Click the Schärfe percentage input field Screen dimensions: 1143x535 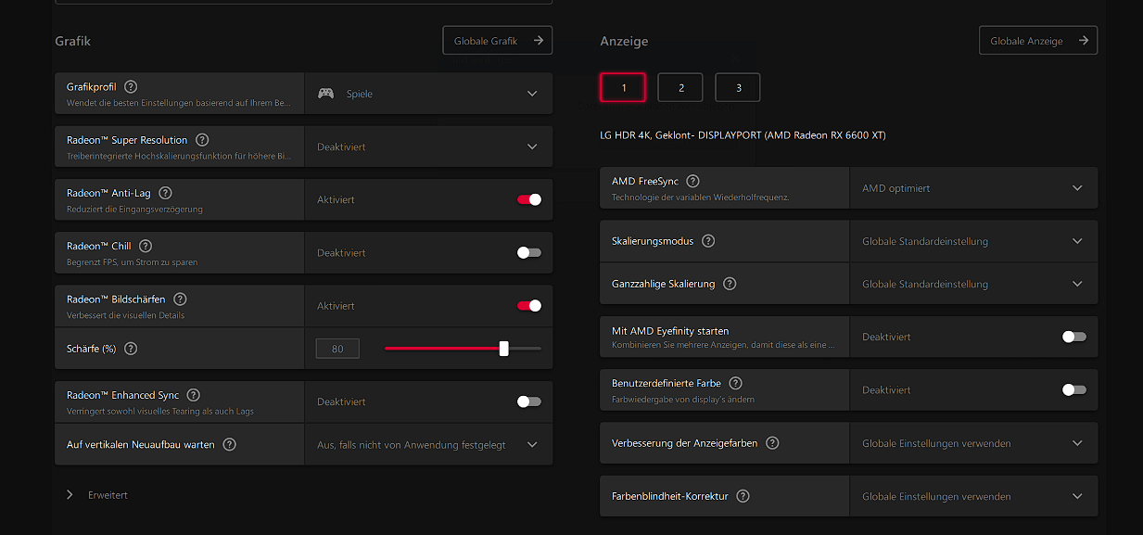click(x=337, y=350)
